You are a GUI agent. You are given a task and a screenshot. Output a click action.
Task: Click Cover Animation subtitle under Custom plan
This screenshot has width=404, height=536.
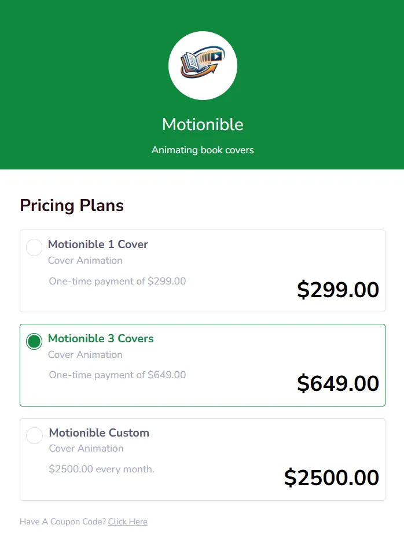point(86,448)
